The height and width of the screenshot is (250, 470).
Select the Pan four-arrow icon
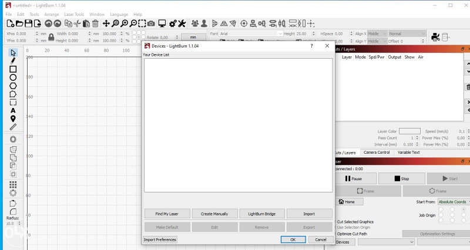point(106,23)
